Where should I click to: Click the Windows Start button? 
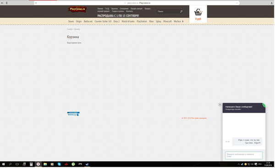pyautogui.click(x=3, y=164)
